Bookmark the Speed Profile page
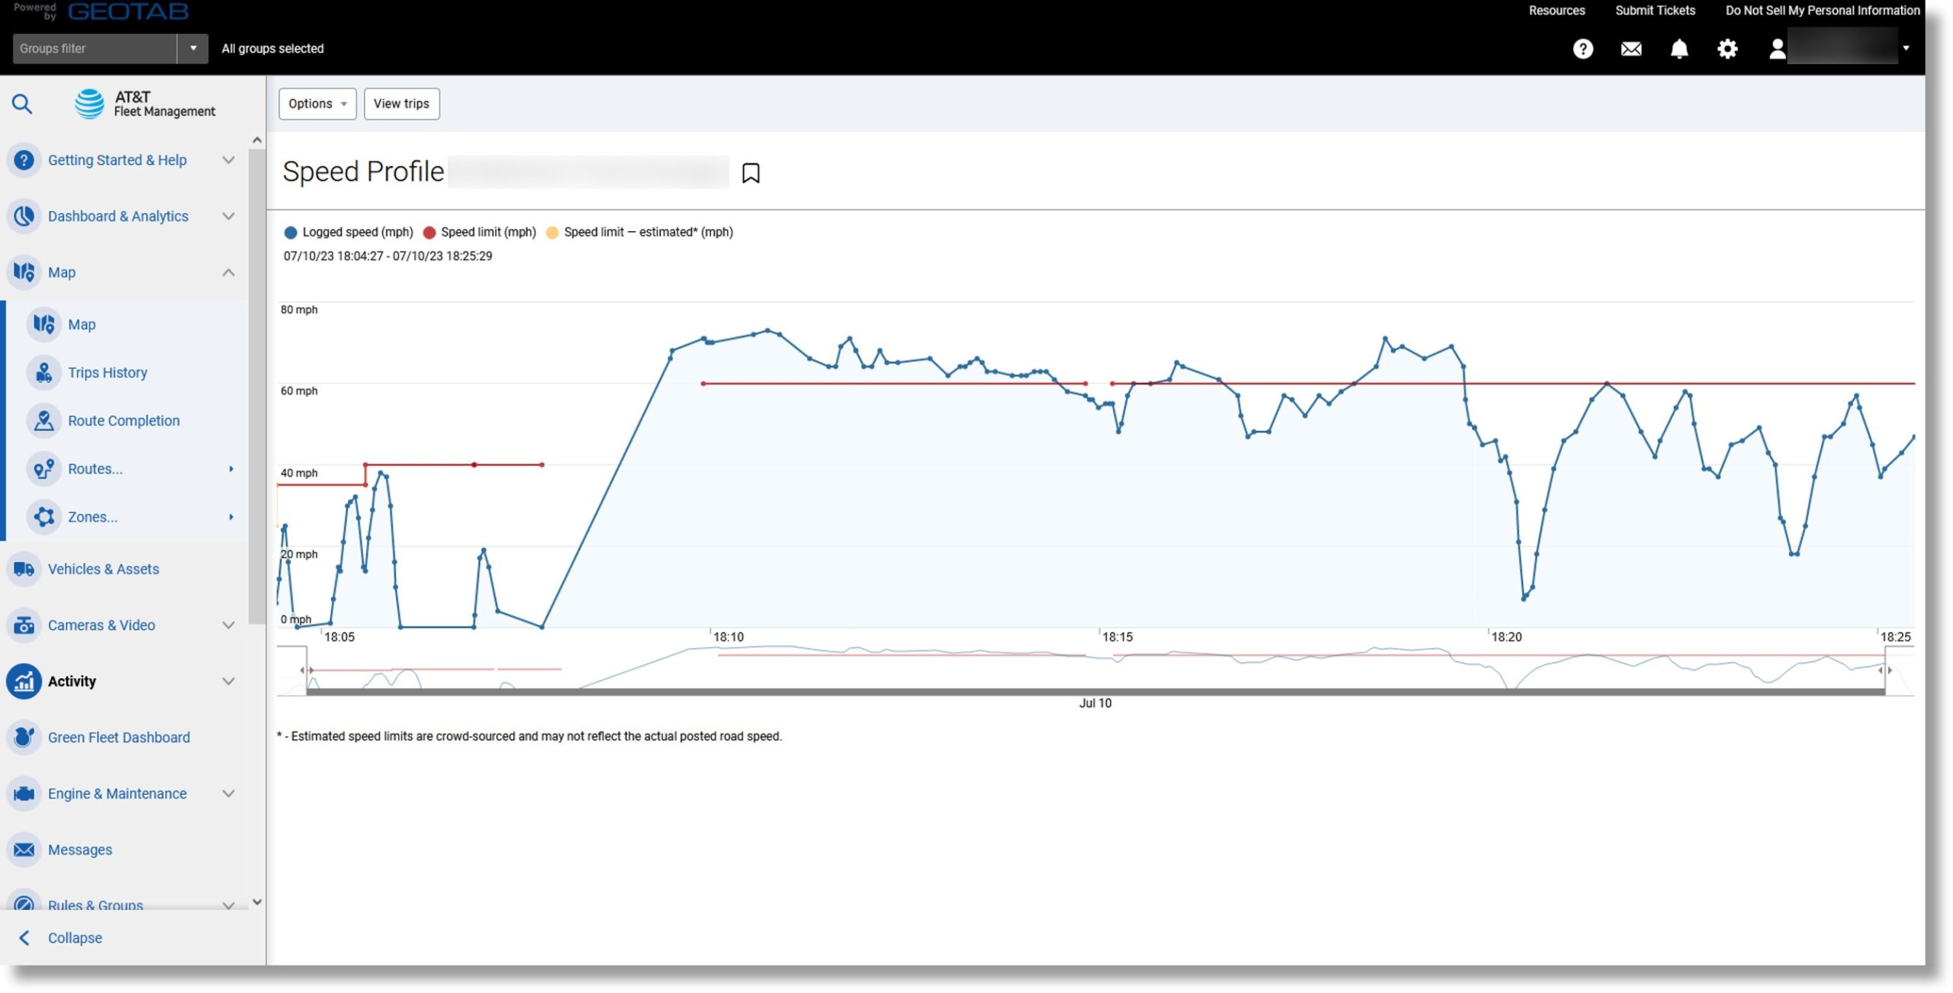The width and height of the screenshot is (1953, 993). point(751,173)
